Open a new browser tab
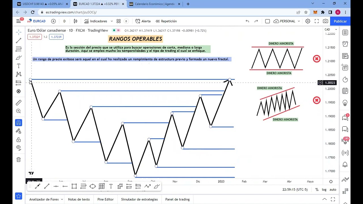This screenshot has height=204, width=363. click(188, 4)
